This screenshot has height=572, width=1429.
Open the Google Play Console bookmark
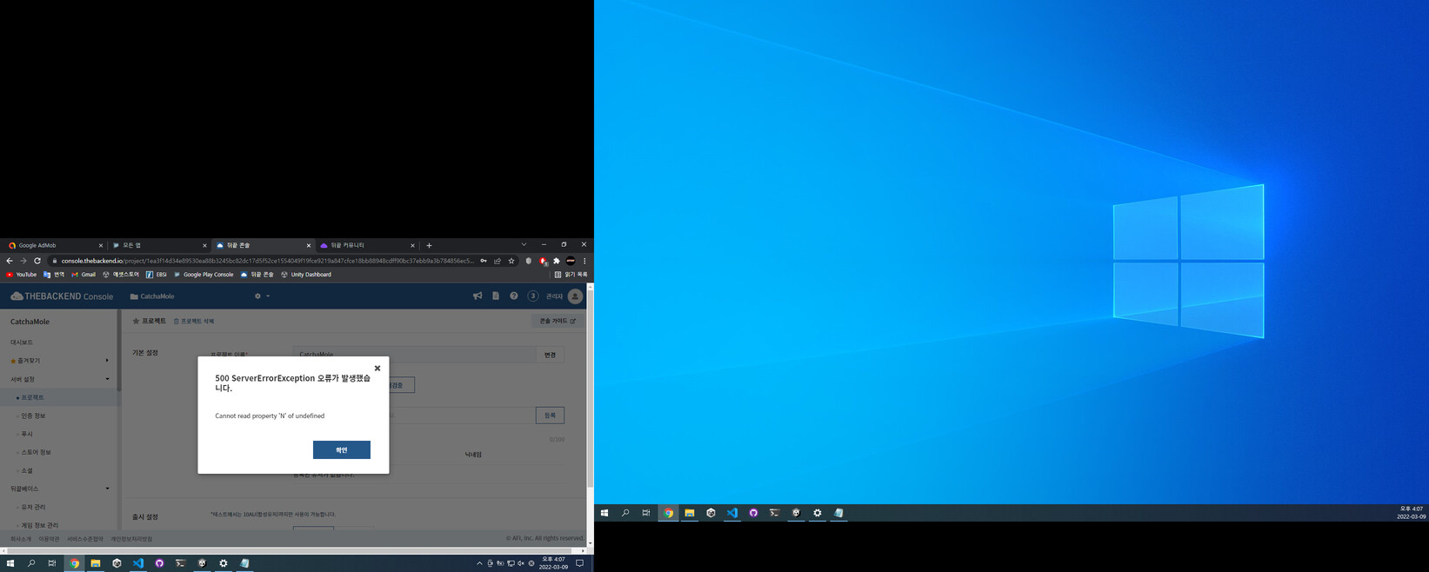[x=204, y=275]
